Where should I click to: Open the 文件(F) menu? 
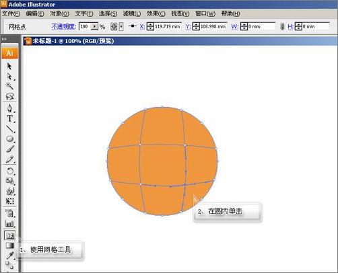[x=11, y=13]
